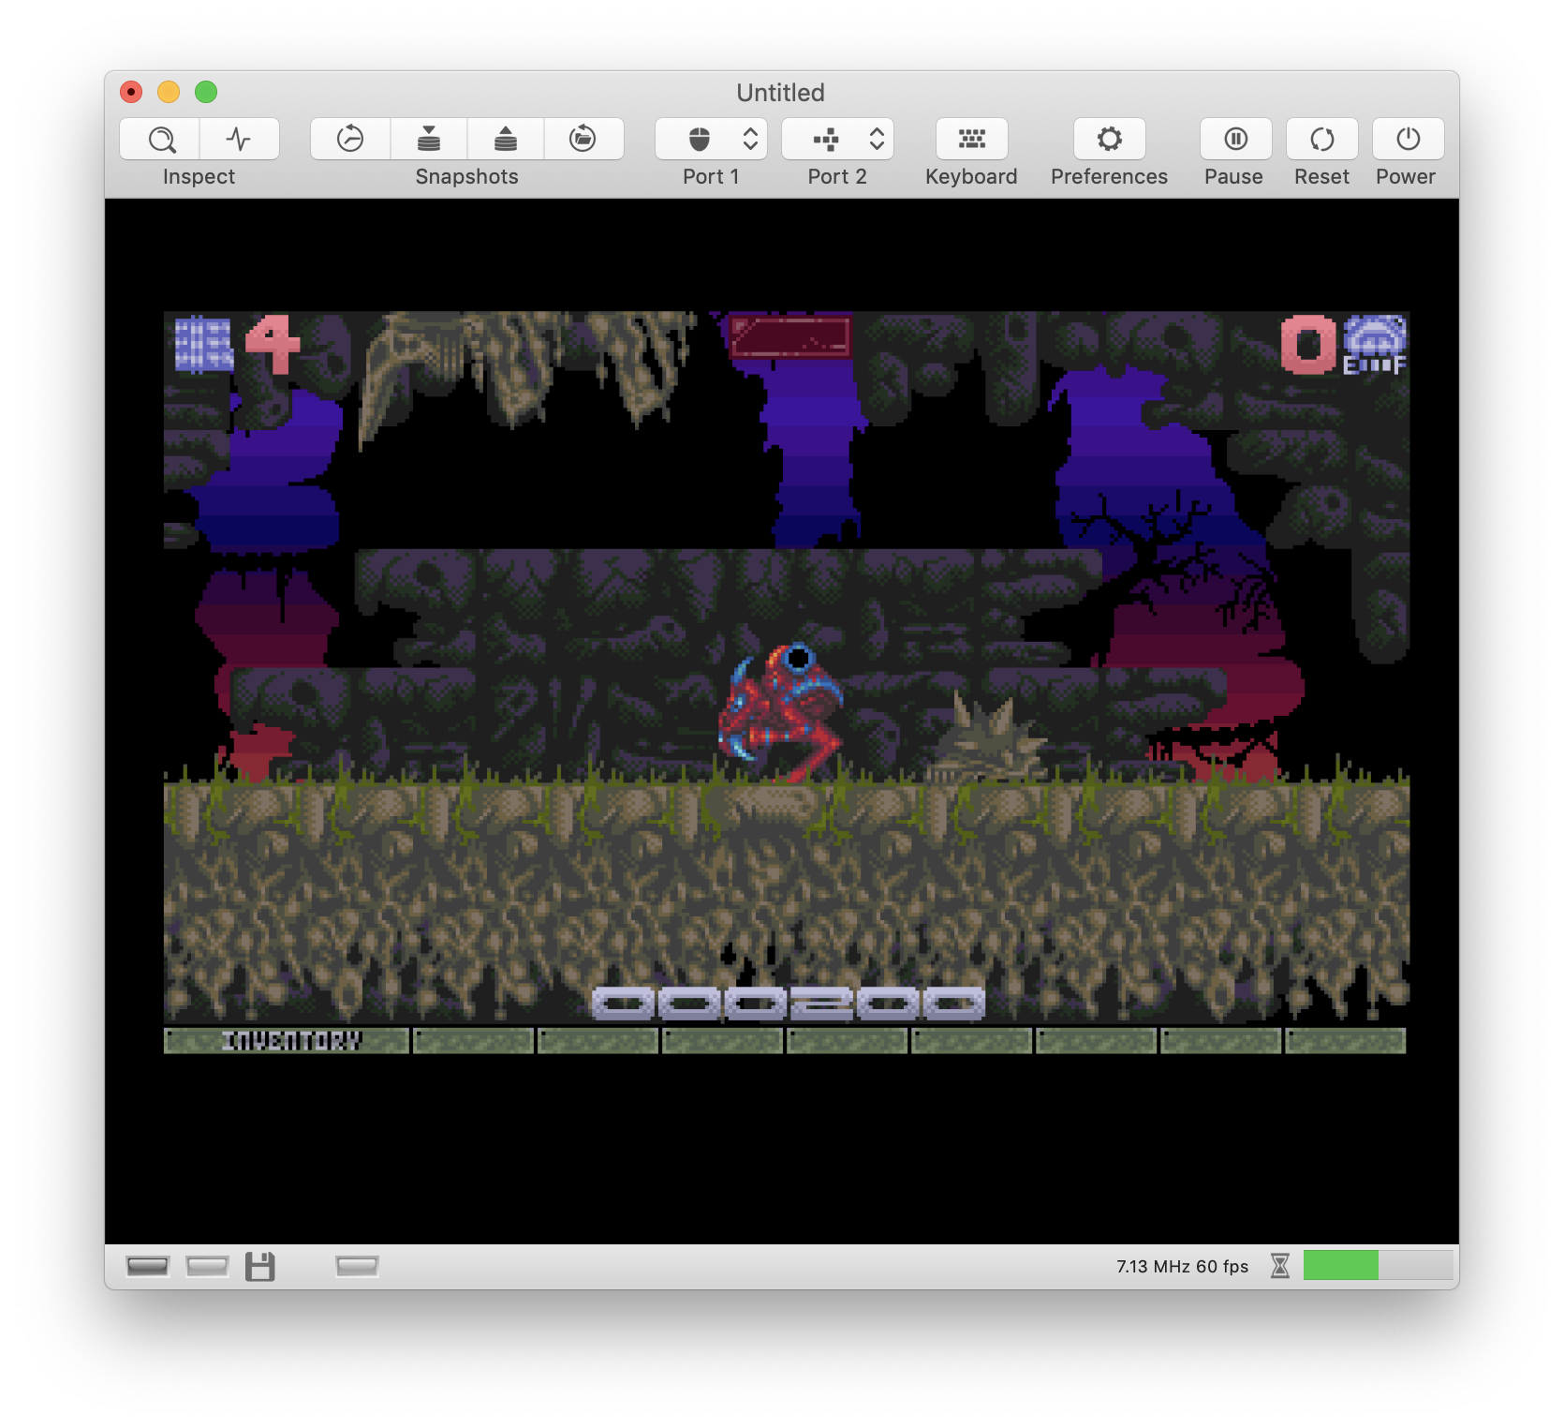Pause the emulator
Image resolution: width=1564 pixels, height=1428 pixels.
point(1236,140)
